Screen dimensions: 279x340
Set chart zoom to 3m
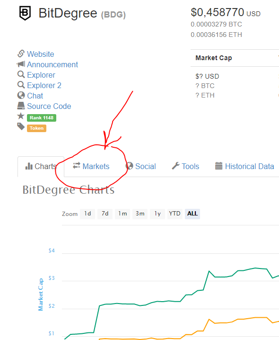[140, 214]
